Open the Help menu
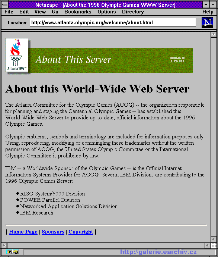This screenshot has height=257, width=218. tap(208, 12)
